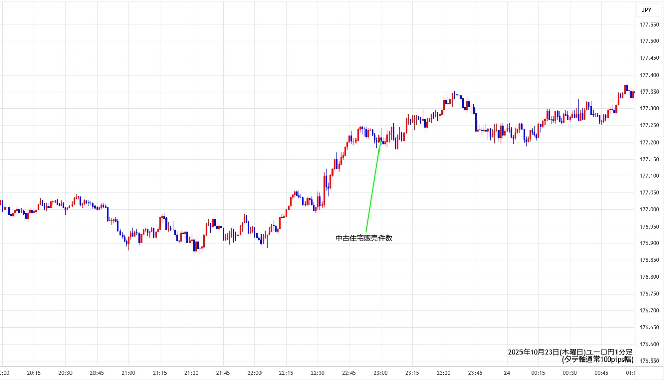Click the 24 date-change time label
Screen dimensions: 664x381
pos(507,373)
